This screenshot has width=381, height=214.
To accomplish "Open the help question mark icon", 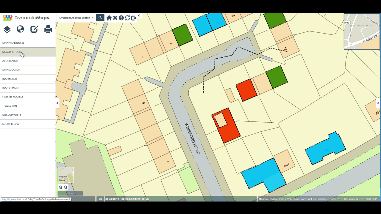I will point(121,18).
